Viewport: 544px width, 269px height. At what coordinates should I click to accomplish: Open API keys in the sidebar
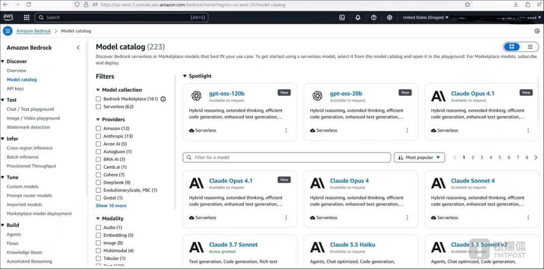(15, 89)
